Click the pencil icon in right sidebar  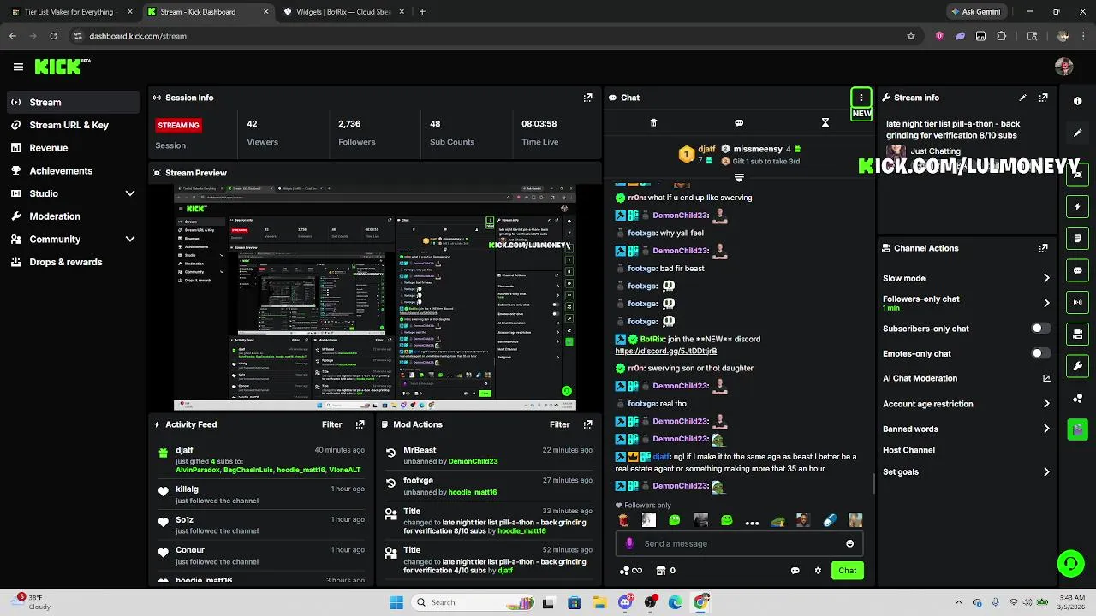pos(1077,133)
